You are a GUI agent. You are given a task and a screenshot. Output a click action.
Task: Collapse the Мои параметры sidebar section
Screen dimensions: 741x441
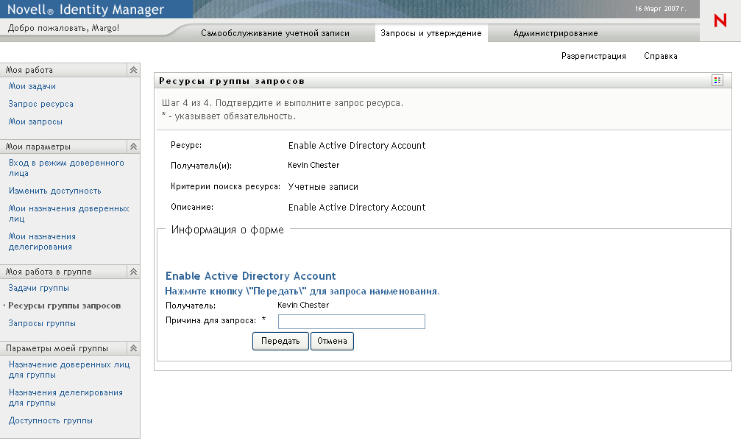click(133, 147)
